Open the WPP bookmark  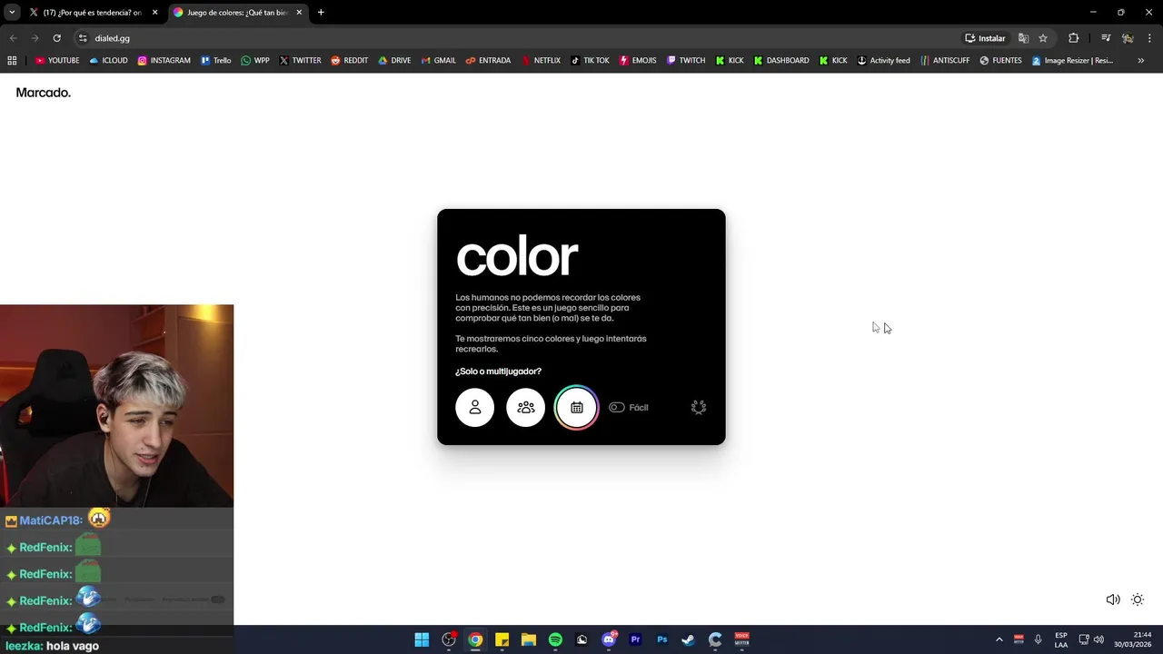[254, 61]
